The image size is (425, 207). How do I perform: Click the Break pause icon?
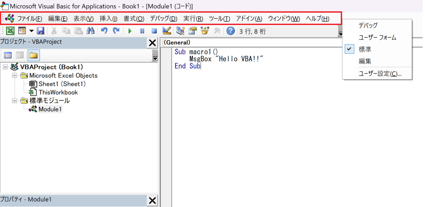point(142,31)
